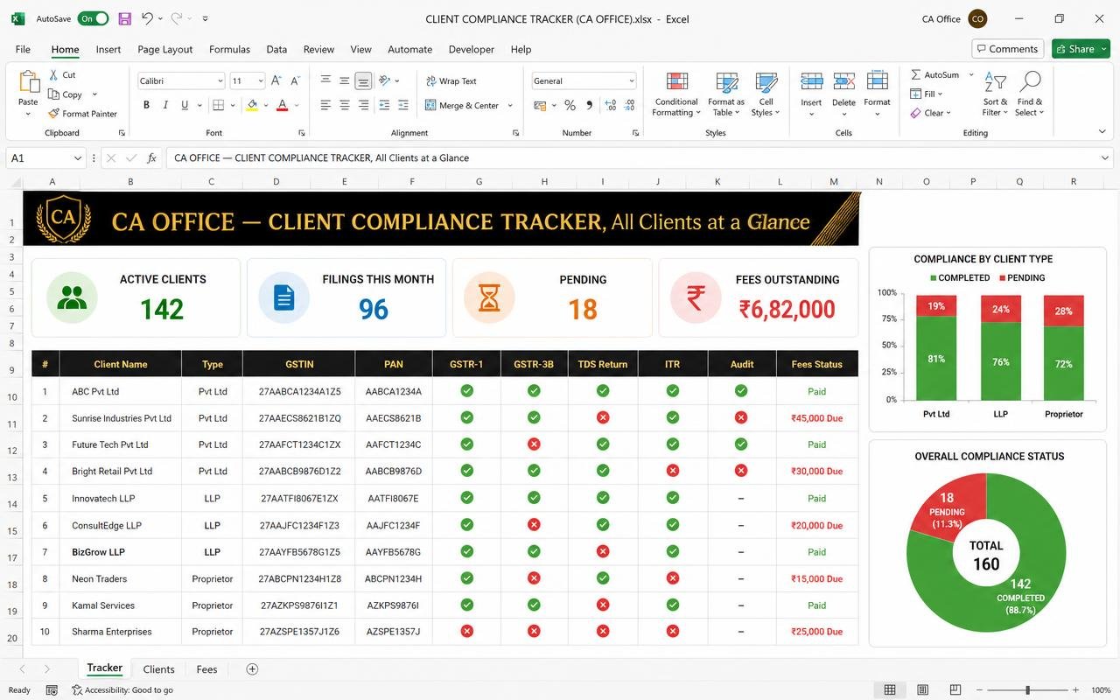1120x700 pixels.
Task: Open the font size dropdown
Action: [260, 81]
